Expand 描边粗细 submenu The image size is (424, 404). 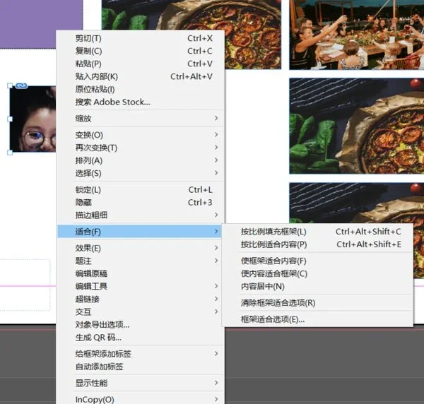[140, 215]
